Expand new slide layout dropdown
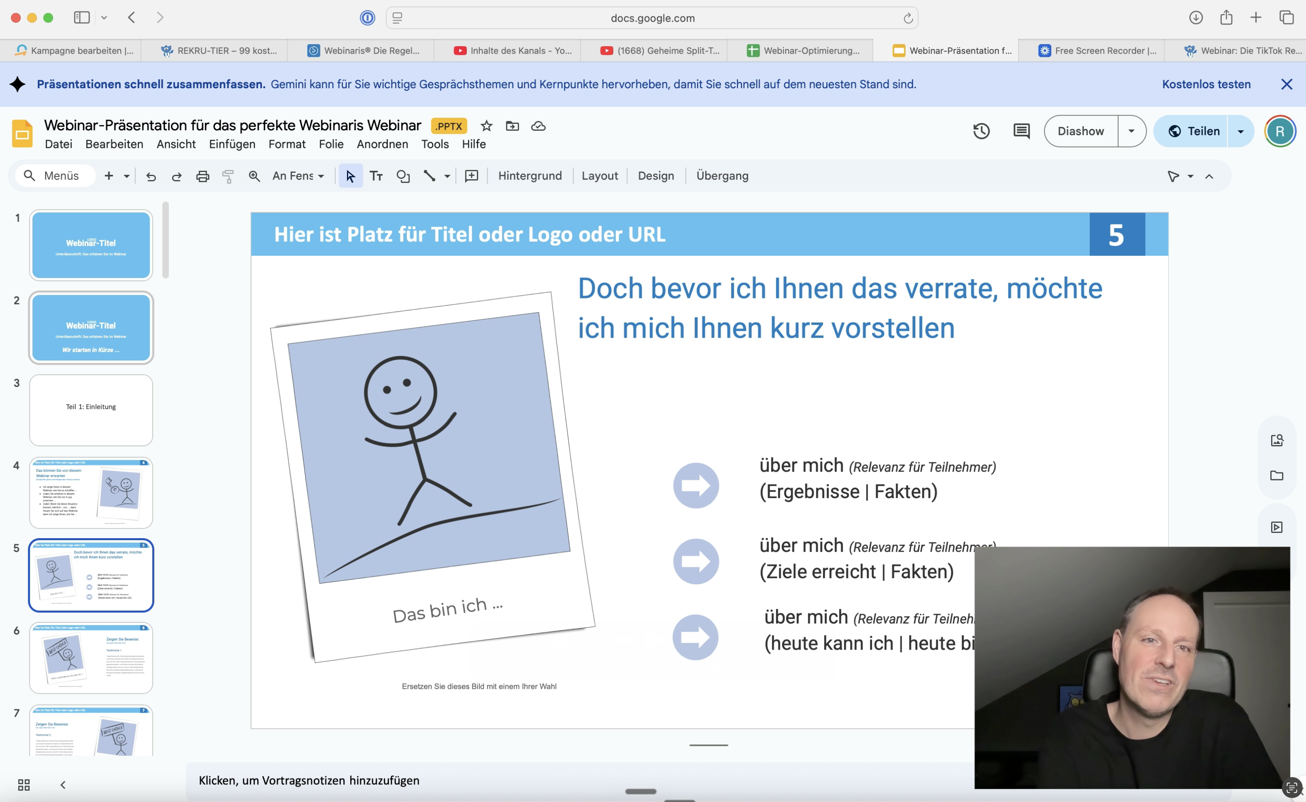The image size is (1306, 802). [x=126, y=176]
